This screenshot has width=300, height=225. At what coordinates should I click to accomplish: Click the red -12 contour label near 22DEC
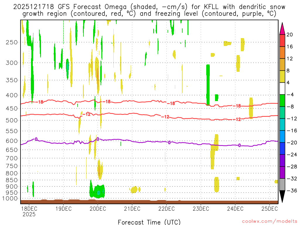tap(165, 117)
